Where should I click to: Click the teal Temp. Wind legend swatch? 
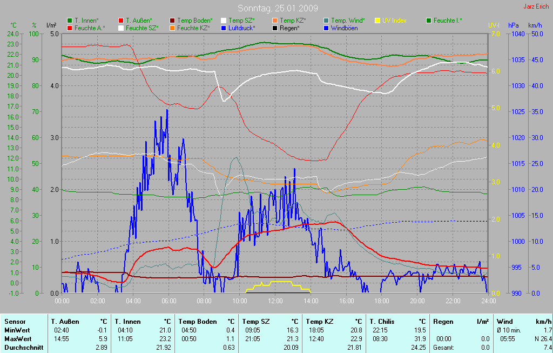tap(326, 21)
